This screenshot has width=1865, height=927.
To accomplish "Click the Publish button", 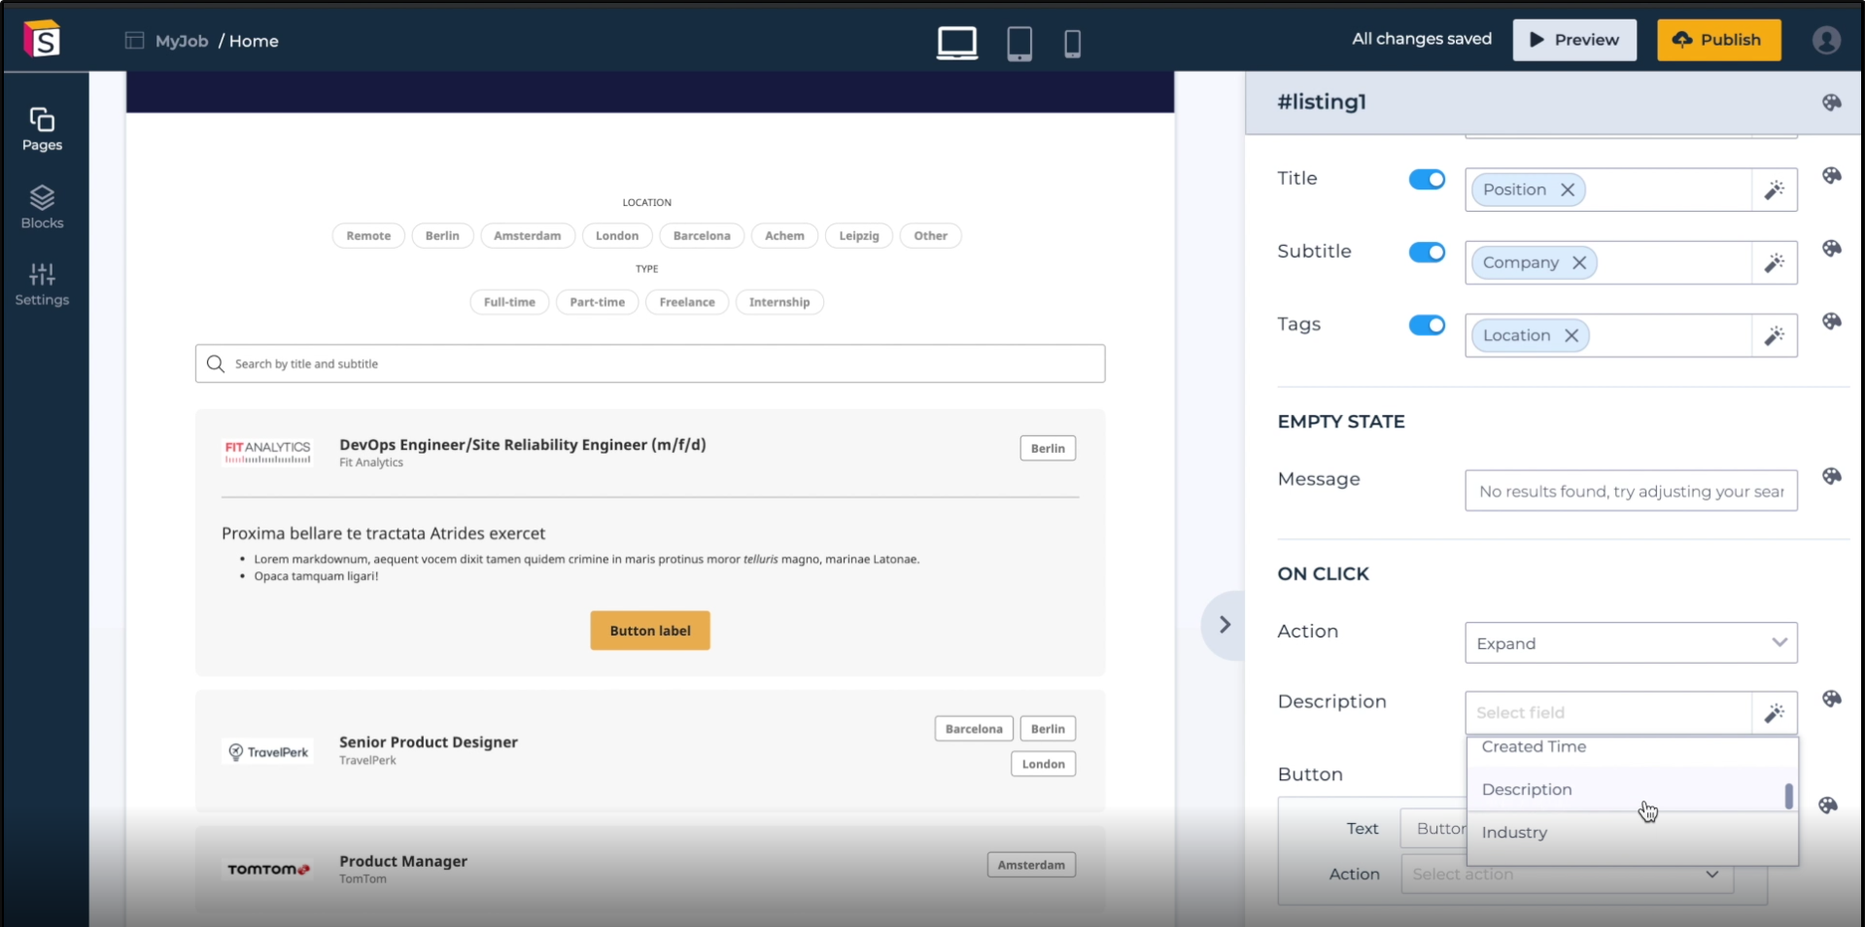I will tap(1717, 40).
